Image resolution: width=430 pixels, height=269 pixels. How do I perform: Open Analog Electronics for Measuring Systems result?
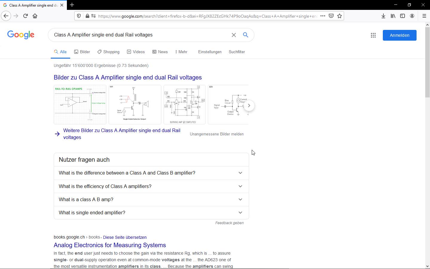point(110,245)
